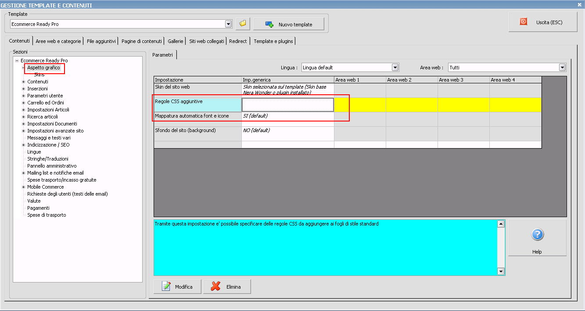
Task: Select Spese di trasporto item
Action: pos(47,215)
